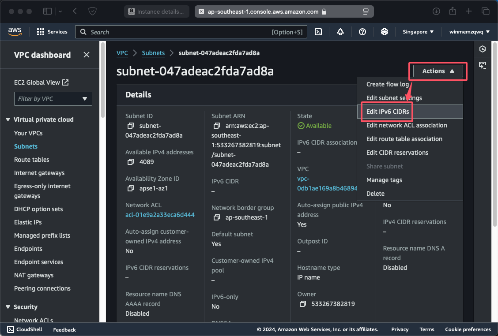Viewport: 498px width, 336px height.
Task: Go to Subnets in the breadcrumb
Action: 153,53
